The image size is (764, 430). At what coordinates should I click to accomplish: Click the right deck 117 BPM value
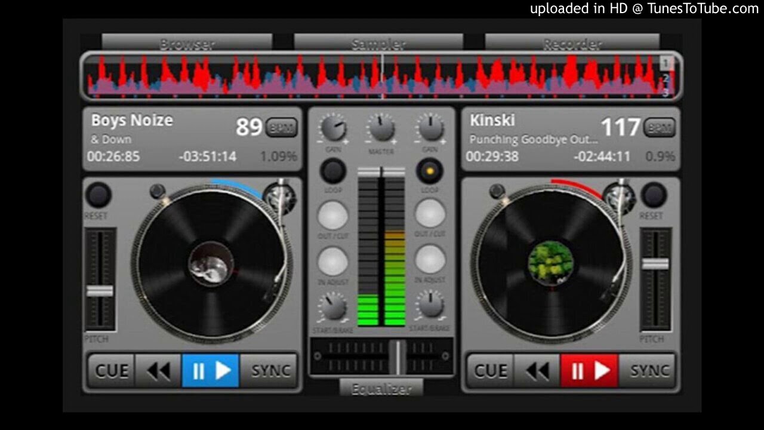[x=621, y=127]
